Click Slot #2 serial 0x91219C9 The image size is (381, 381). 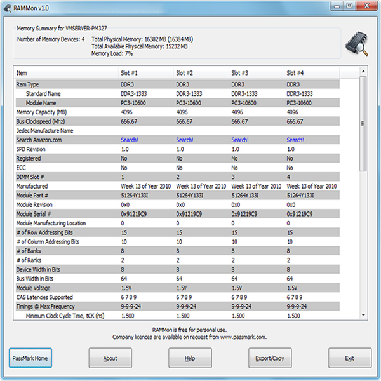(189, 214)
